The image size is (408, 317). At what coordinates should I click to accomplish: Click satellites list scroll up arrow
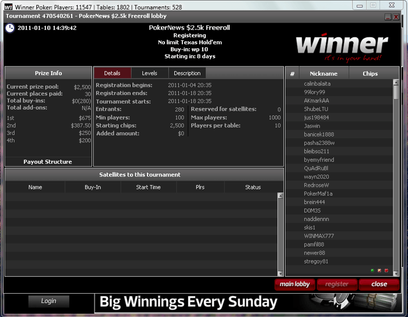[x=280, y=196]
